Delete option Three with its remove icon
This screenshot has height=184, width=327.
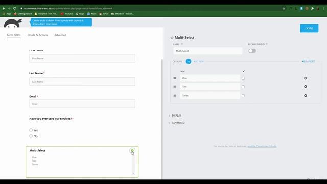(x=306, y=96)
